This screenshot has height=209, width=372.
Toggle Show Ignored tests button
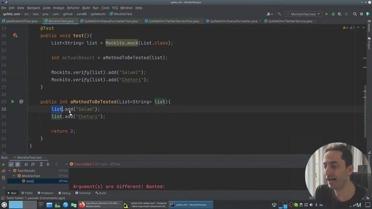coord(17,164)
